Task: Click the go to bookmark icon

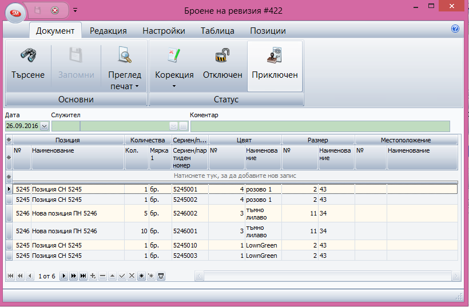Action: 151,276
